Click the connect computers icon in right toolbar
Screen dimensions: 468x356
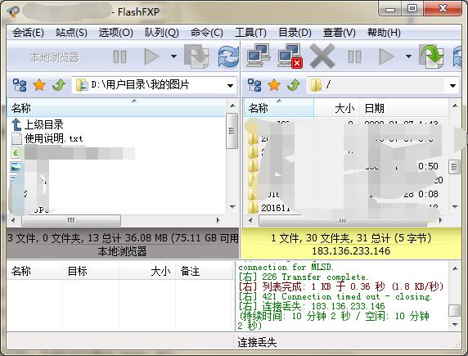click(x=259, y=56)
